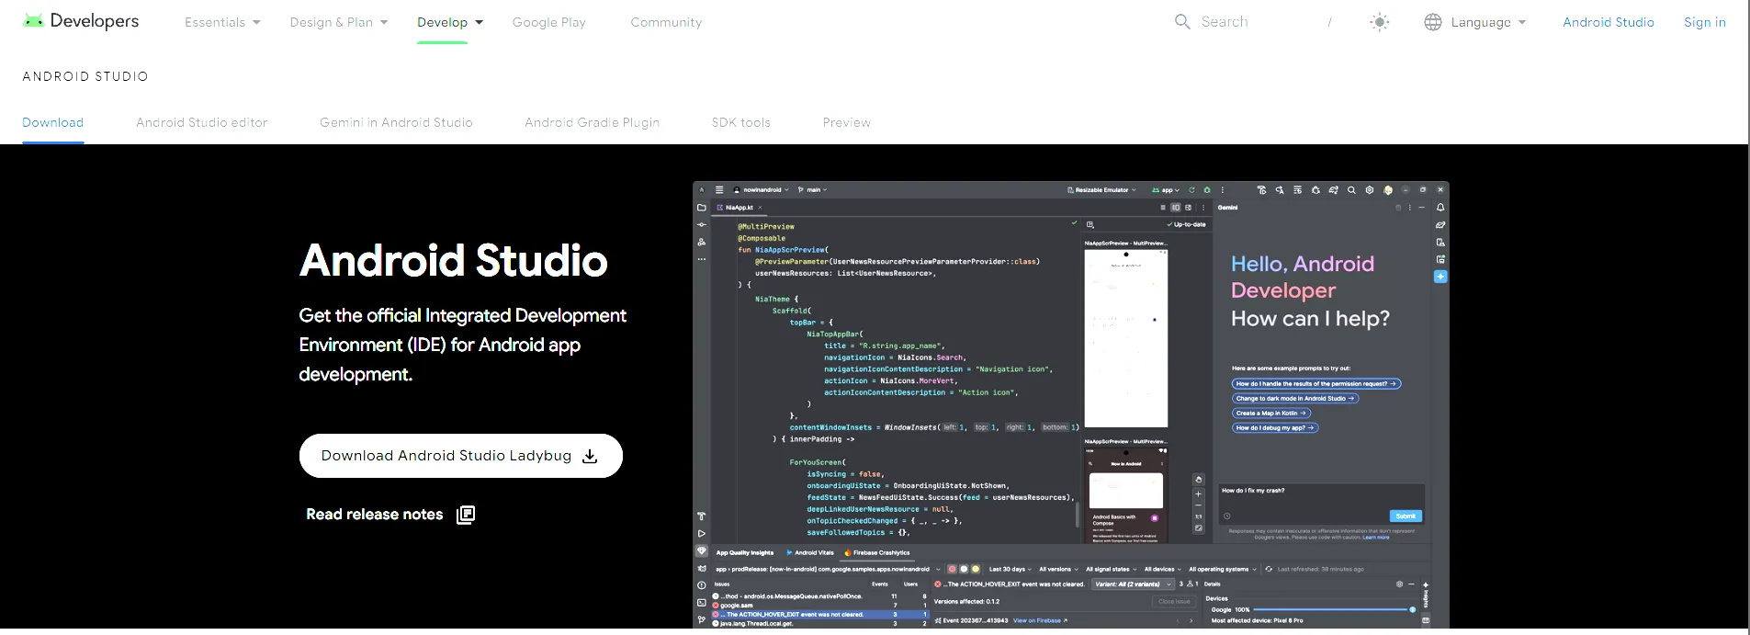Click the Build hammer icon in IDE sidebar

point(702,516)
